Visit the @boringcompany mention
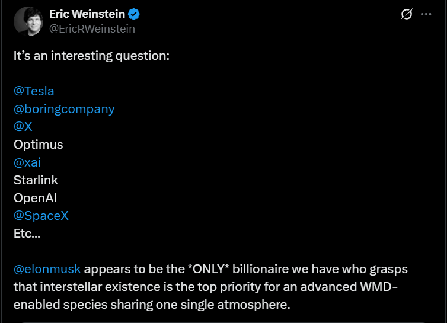 click(64, 109)
